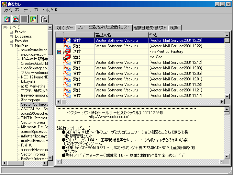Image resolution: width=233 pixels, height=175 pixels.
Task: Click the received-mail icon on the 2001.11.28 row
Action: click(67, 85)
